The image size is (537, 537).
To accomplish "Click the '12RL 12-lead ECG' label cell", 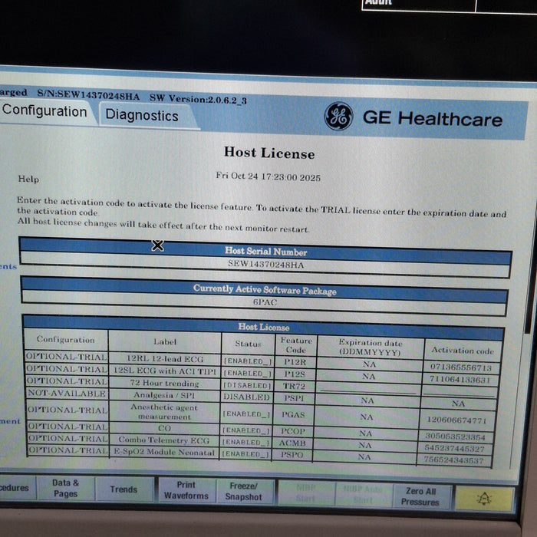I will click(x=165, y=358).
